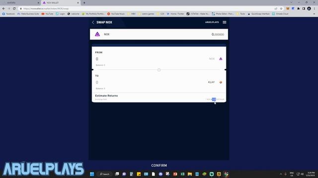Click the CONFIRM button
This screenshot has height=178, width=318.
click(x=159, y=165)
